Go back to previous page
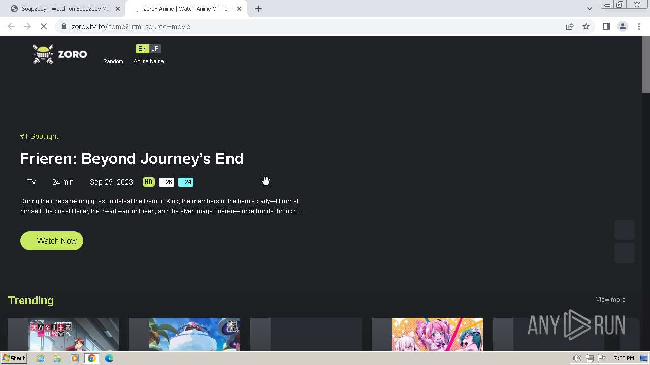Viewport: 650px width, 365px height. click(x=11, y=27)
